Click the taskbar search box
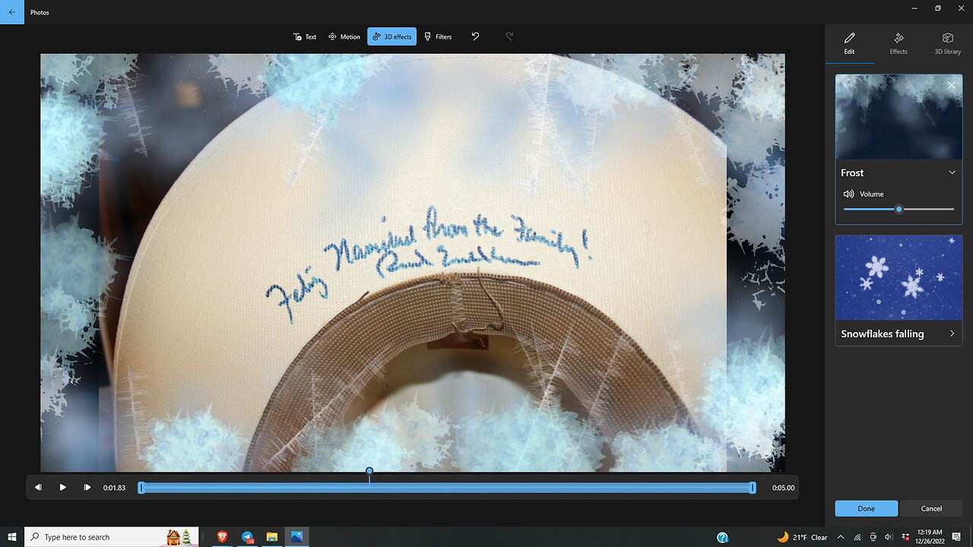This screenshot has height=547, width=973. pos(112,537)
